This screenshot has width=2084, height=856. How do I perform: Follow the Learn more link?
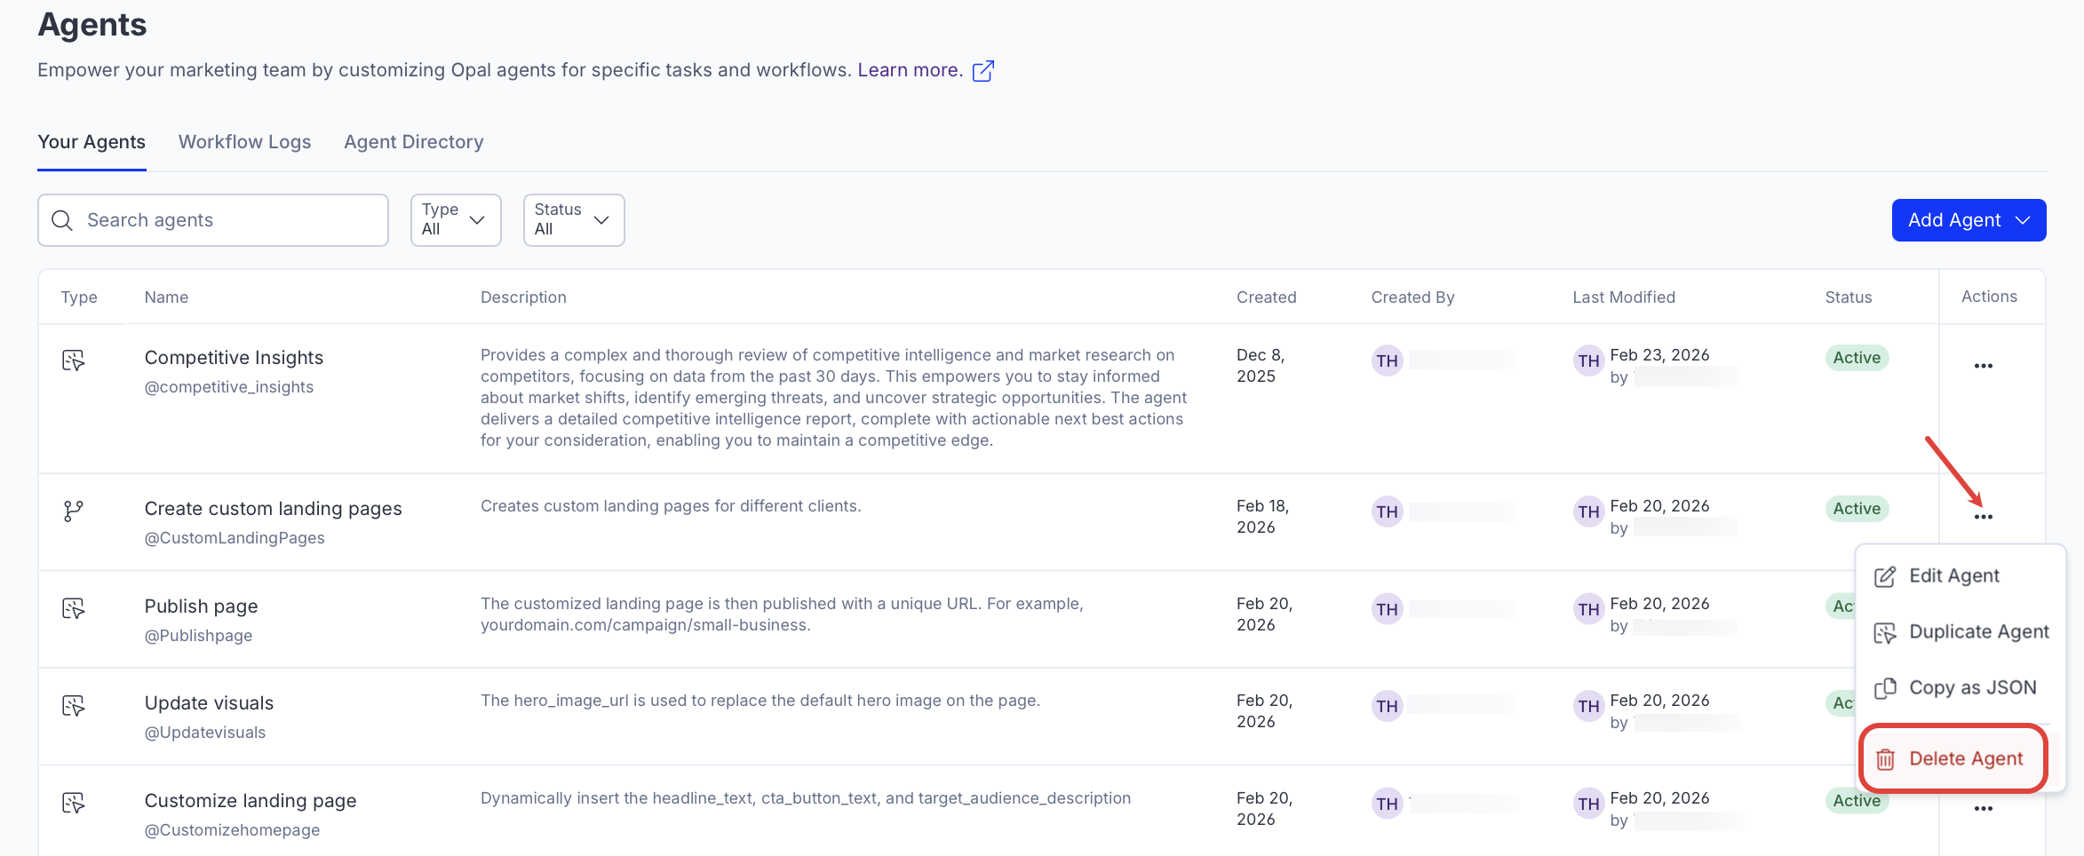tap(910, 70)
